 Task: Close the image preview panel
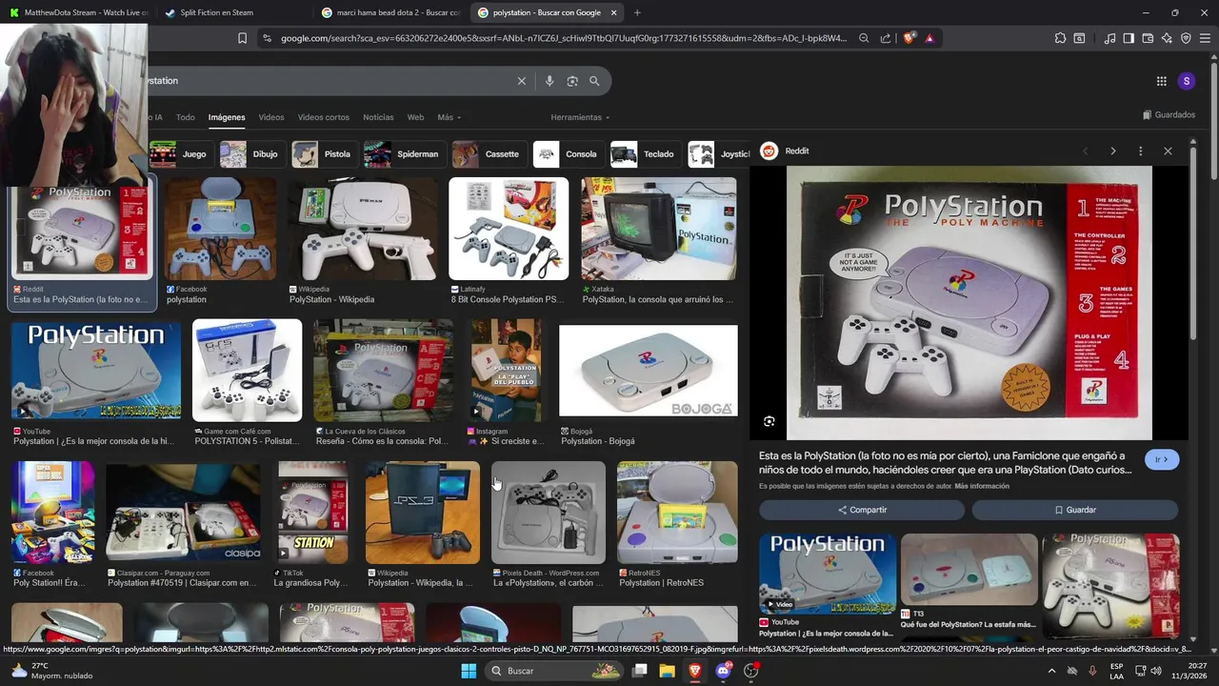tap(1168, 151)
